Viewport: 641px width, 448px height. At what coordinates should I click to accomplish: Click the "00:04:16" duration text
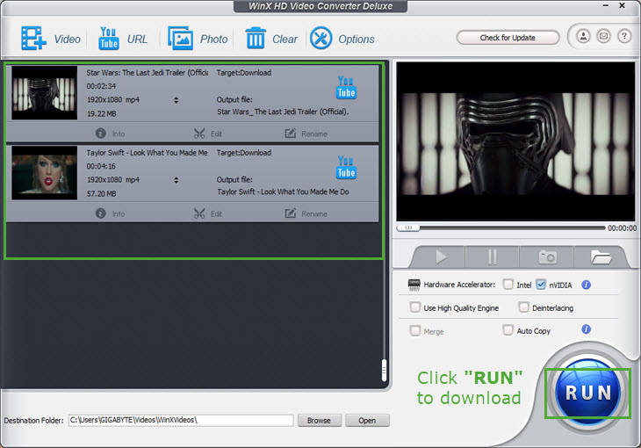[x=101, y=167]
